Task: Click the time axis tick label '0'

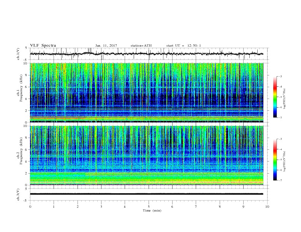Action: coord(30,207)
